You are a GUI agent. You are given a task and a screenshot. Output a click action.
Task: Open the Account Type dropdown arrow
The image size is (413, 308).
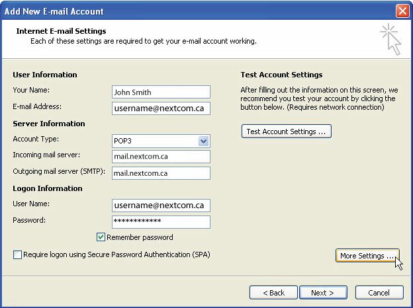tap(204, 141)
